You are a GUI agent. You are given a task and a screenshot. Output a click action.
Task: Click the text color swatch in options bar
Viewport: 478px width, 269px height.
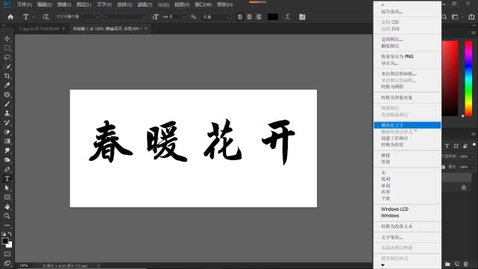pos(272,16)
